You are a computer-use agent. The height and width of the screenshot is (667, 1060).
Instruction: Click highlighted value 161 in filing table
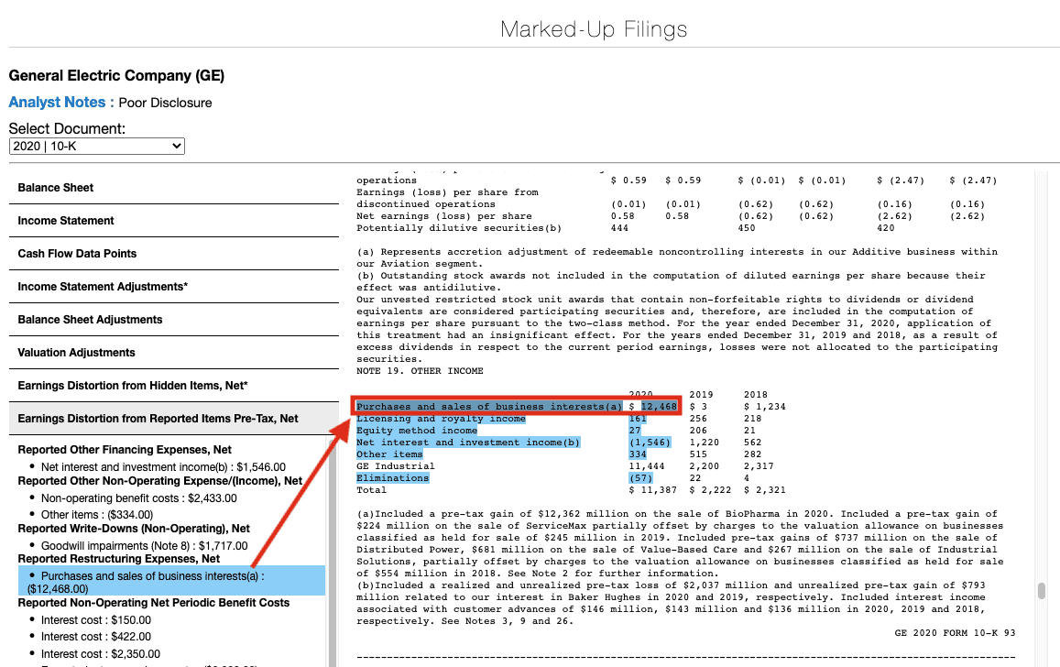click(x=638, y=419)
